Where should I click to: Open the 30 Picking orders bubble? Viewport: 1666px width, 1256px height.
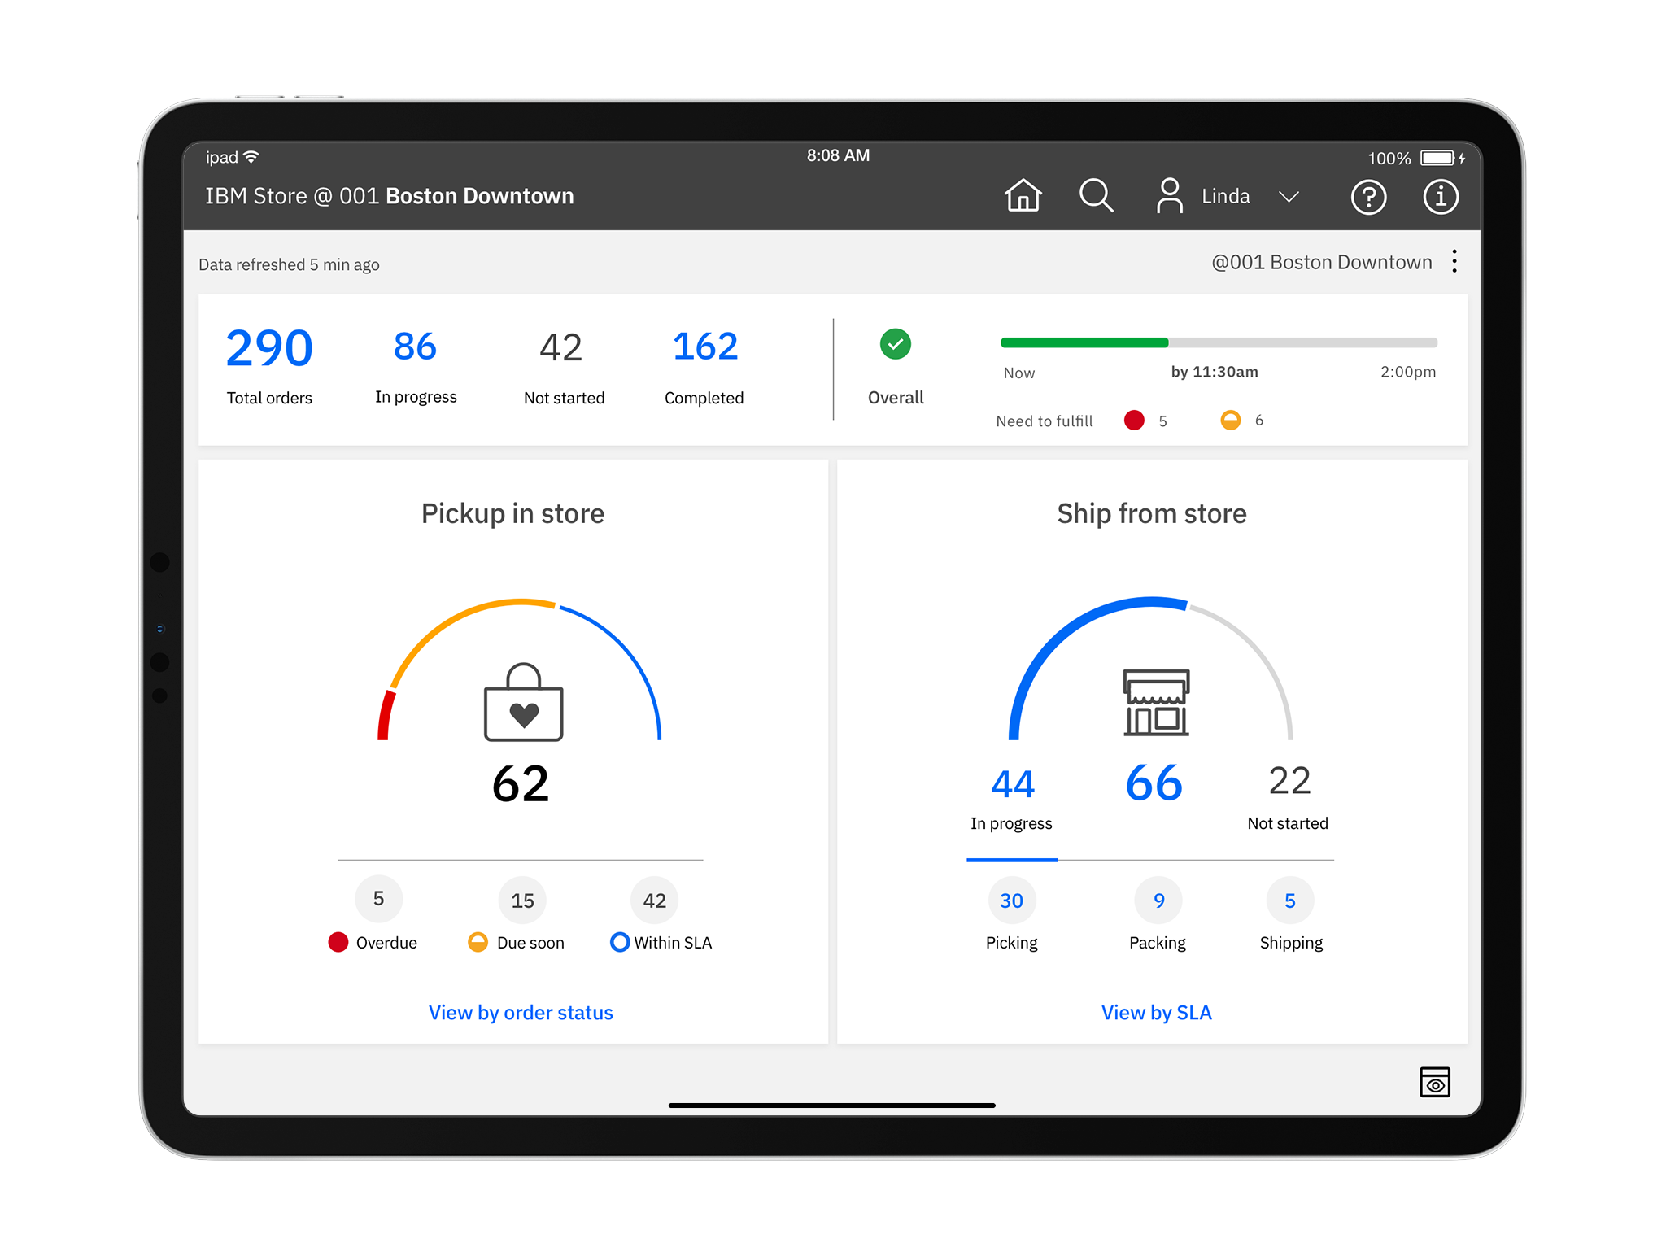click(x=1011, y=901)
